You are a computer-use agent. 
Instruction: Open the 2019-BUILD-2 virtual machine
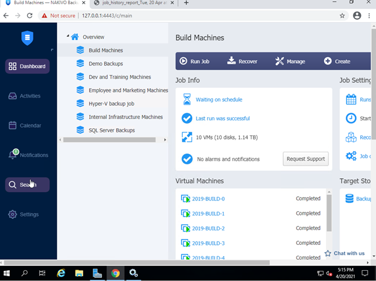[x=208, y=229]
